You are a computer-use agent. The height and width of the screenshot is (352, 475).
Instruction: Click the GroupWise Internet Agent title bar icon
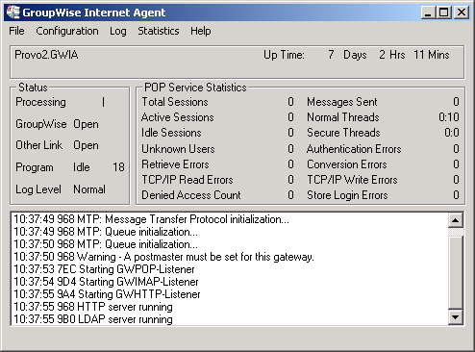(12, 13)
